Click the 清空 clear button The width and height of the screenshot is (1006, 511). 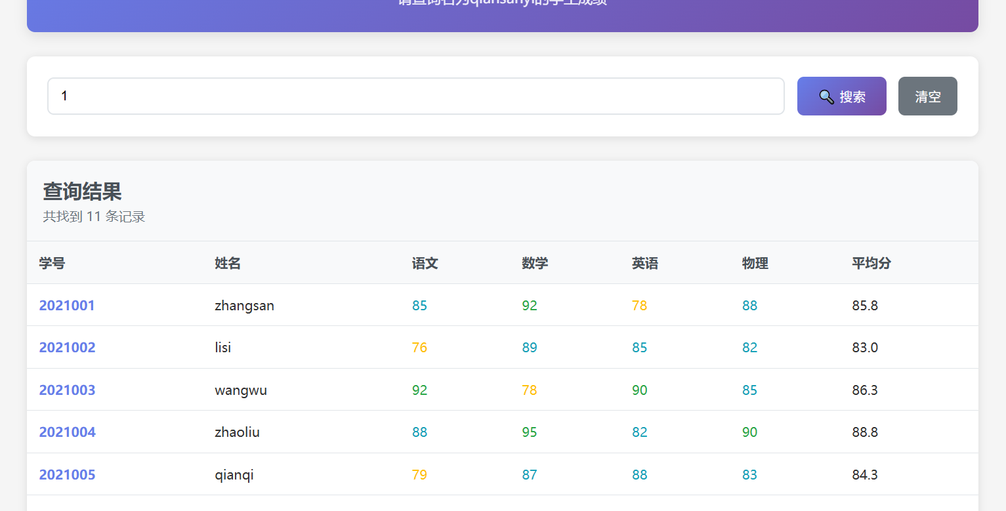(x=927, y=96)
